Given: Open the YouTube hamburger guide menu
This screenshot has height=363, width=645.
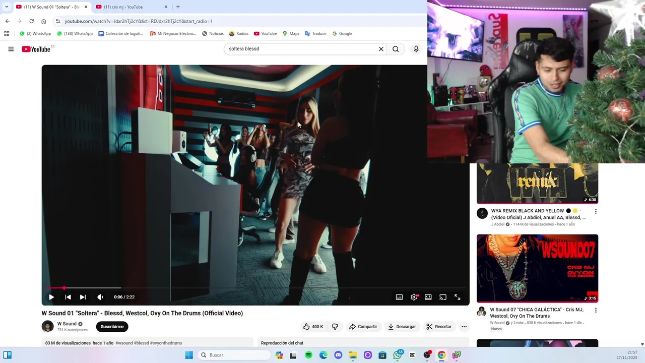Looking at the screenshot, I should coord(11,49).
